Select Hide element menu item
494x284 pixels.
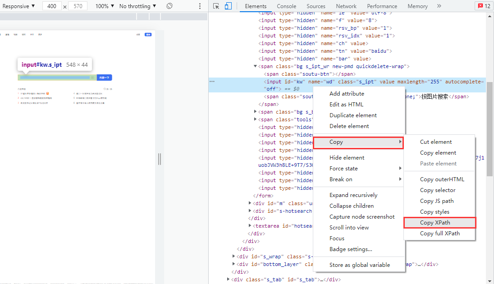pyautogui.click(x=359, y=158)
